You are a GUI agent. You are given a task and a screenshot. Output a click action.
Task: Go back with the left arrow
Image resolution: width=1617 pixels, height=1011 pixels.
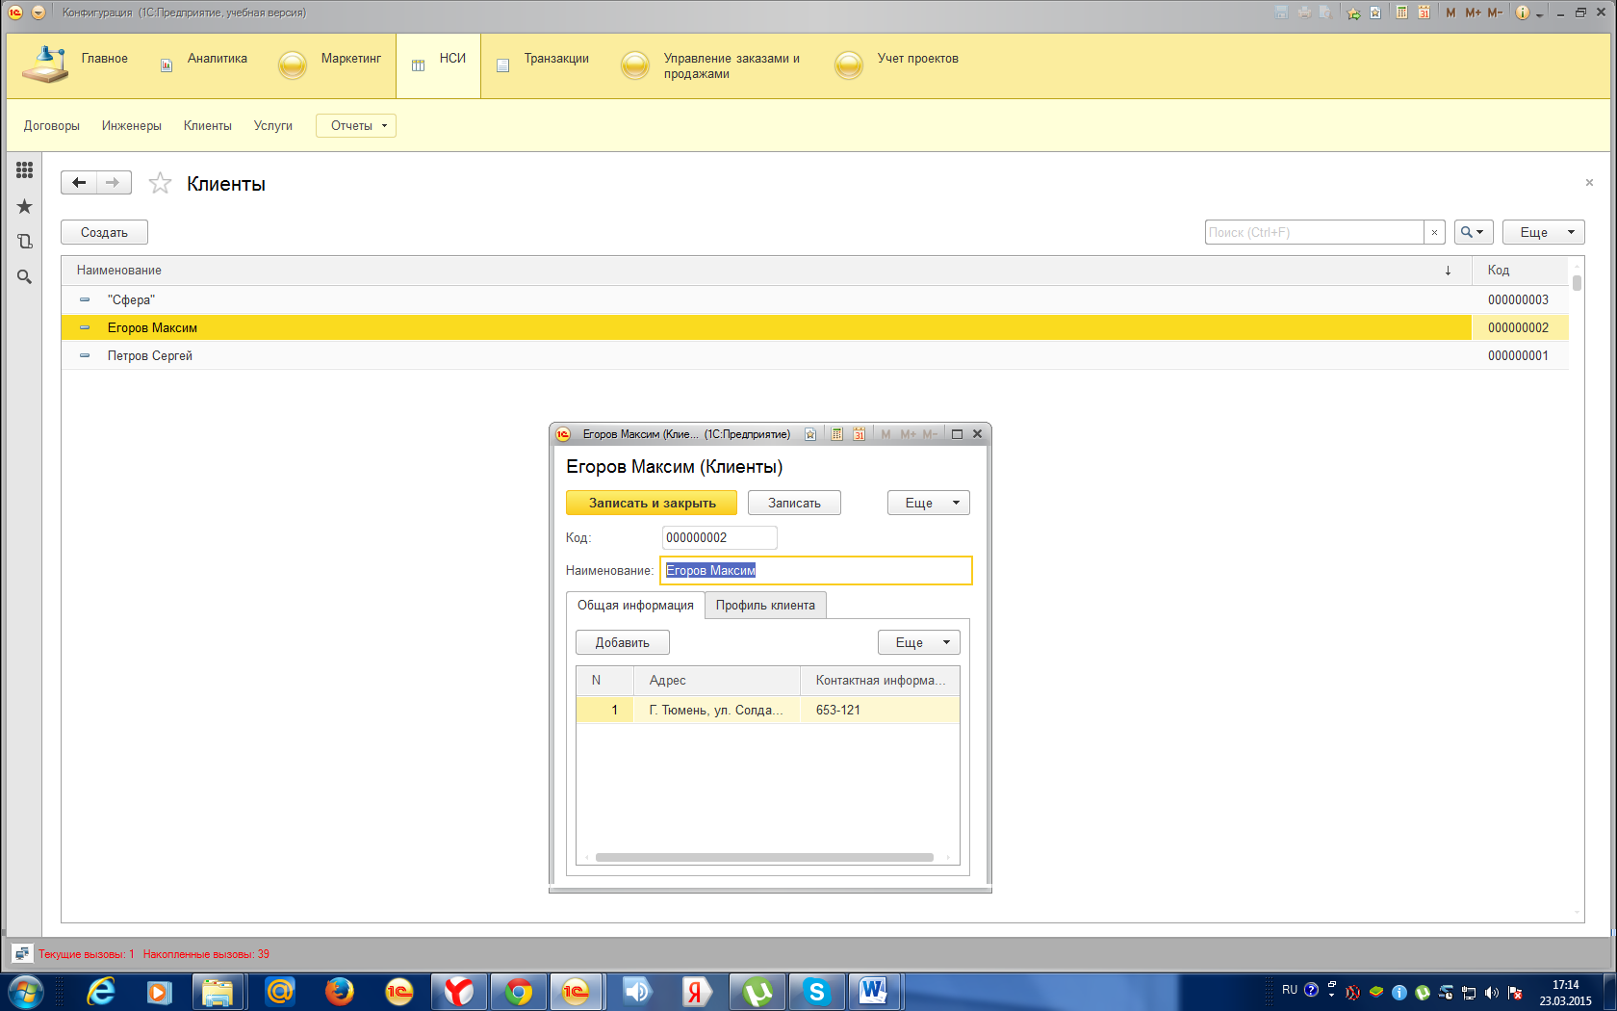tap(79, 183)
